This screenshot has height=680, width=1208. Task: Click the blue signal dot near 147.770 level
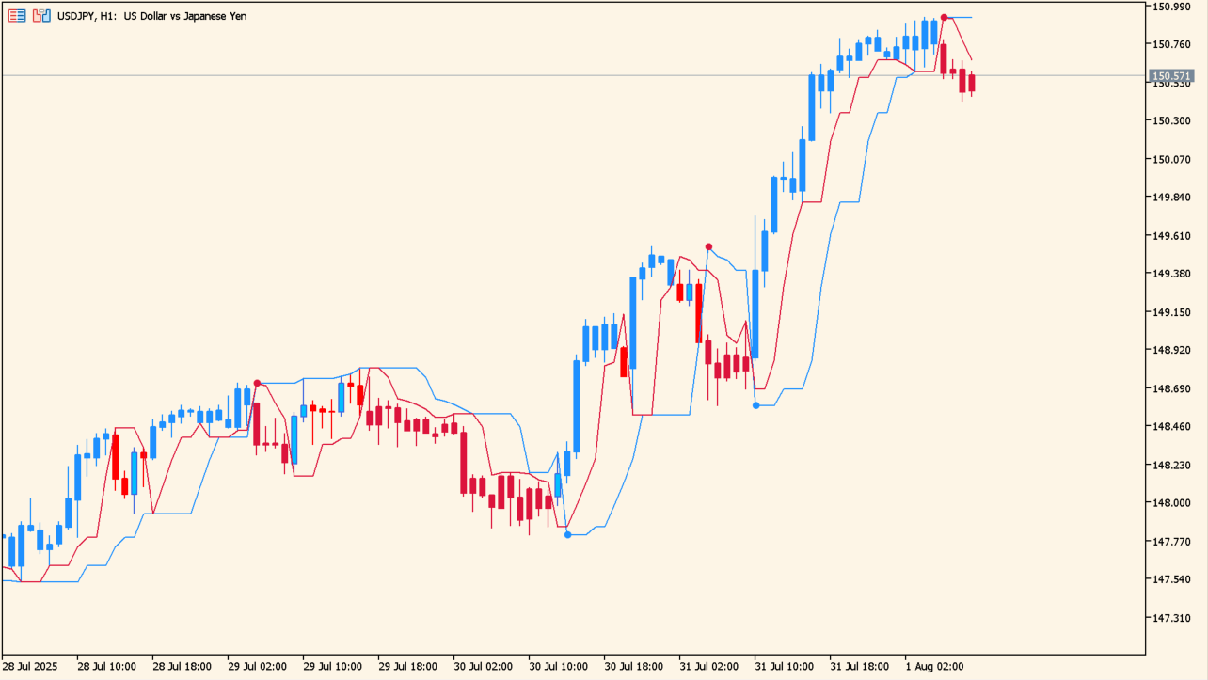point(567,535)
